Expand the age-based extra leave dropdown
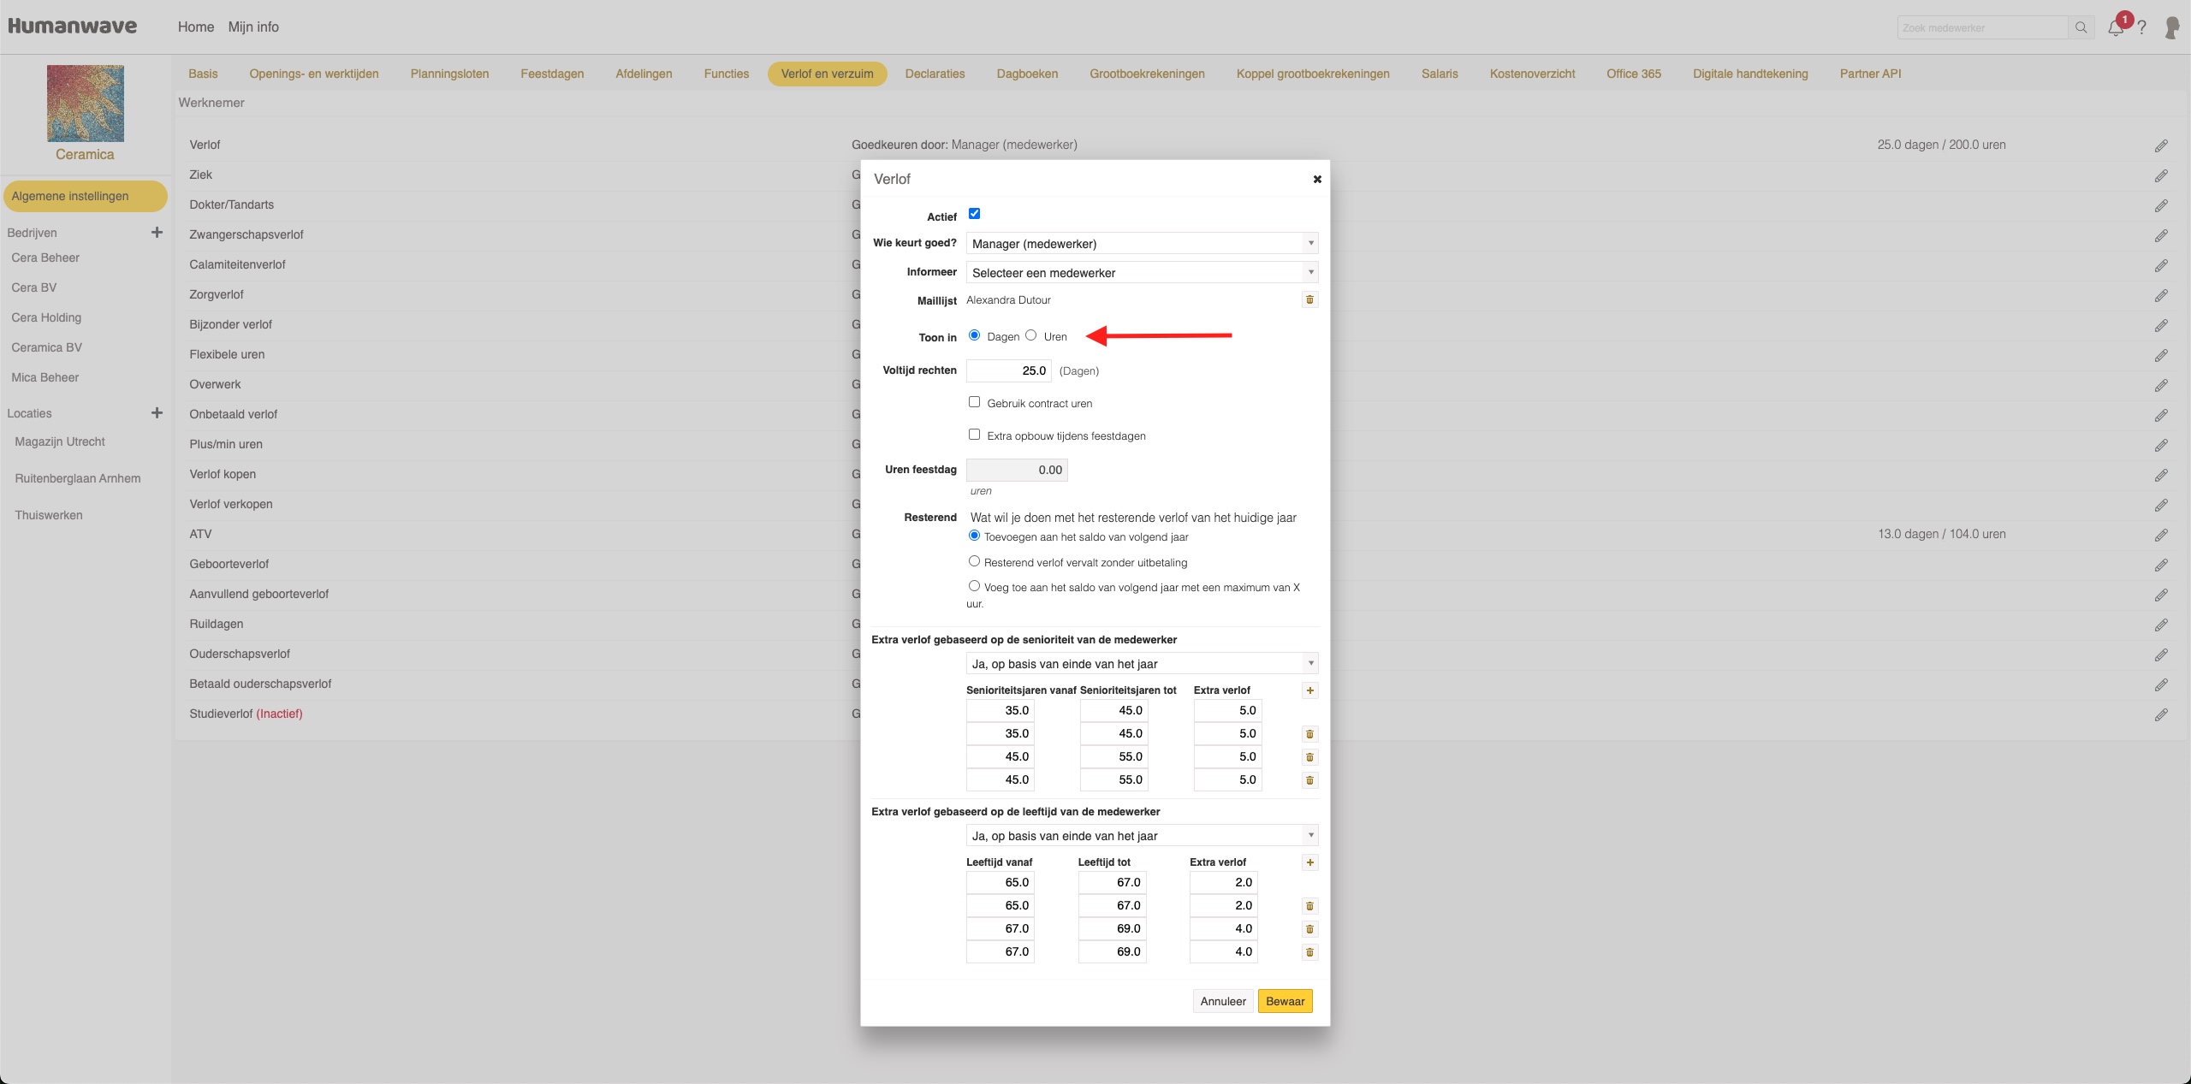 tap(1142, 836)
